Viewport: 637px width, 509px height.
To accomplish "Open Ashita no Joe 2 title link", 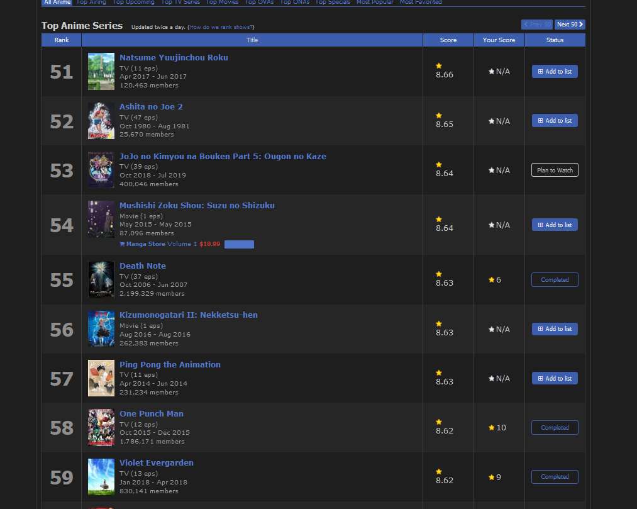I will [x=151, y=107].
